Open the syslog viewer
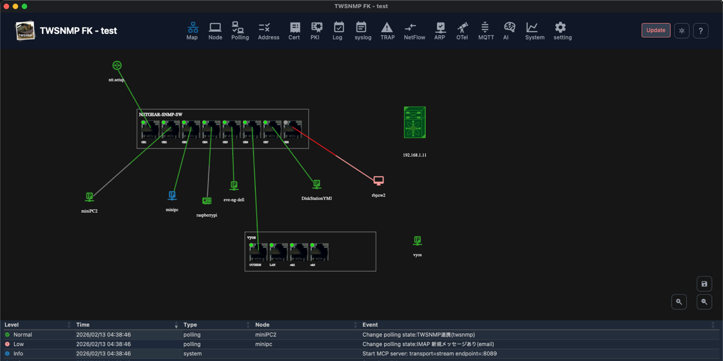Screen dimensions: 723x361 pos(363,30)
